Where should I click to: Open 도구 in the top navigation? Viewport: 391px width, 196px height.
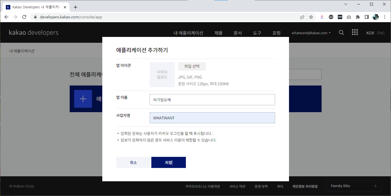[257, 33]
